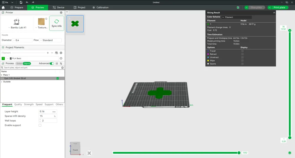Enable support checkbox

coord(40,125)
